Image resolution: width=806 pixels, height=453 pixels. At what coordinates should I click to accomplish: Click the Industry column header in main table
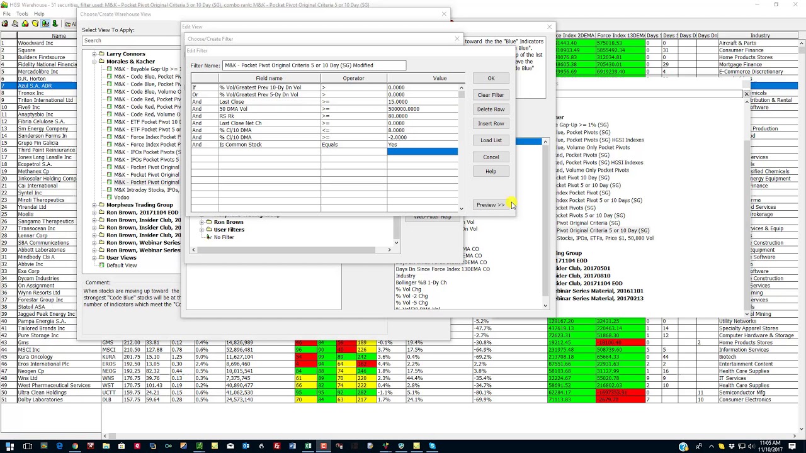[760, 36]
